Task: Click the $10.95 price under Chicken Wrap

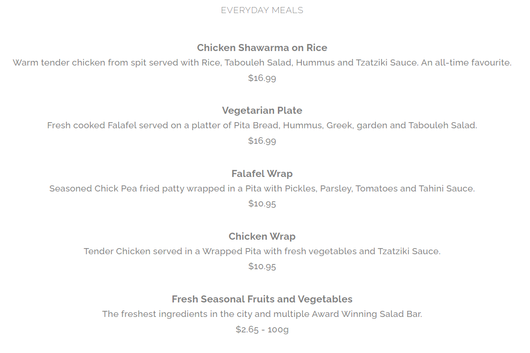Action: pyautogui.click(x=262, y=266)
